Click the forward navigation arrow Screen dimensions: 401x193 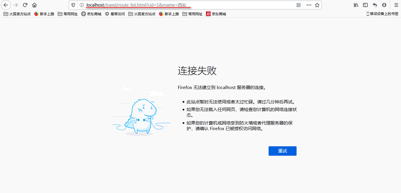[16, 5]
